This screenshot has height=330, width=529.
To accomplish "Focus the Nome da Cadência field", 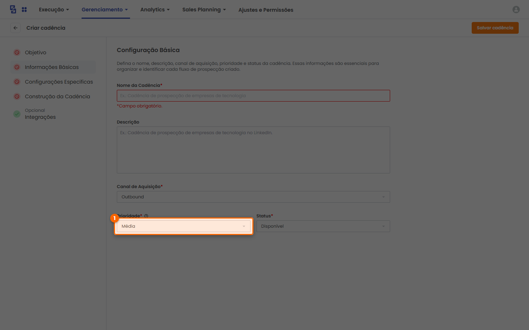I will (253, 96).
